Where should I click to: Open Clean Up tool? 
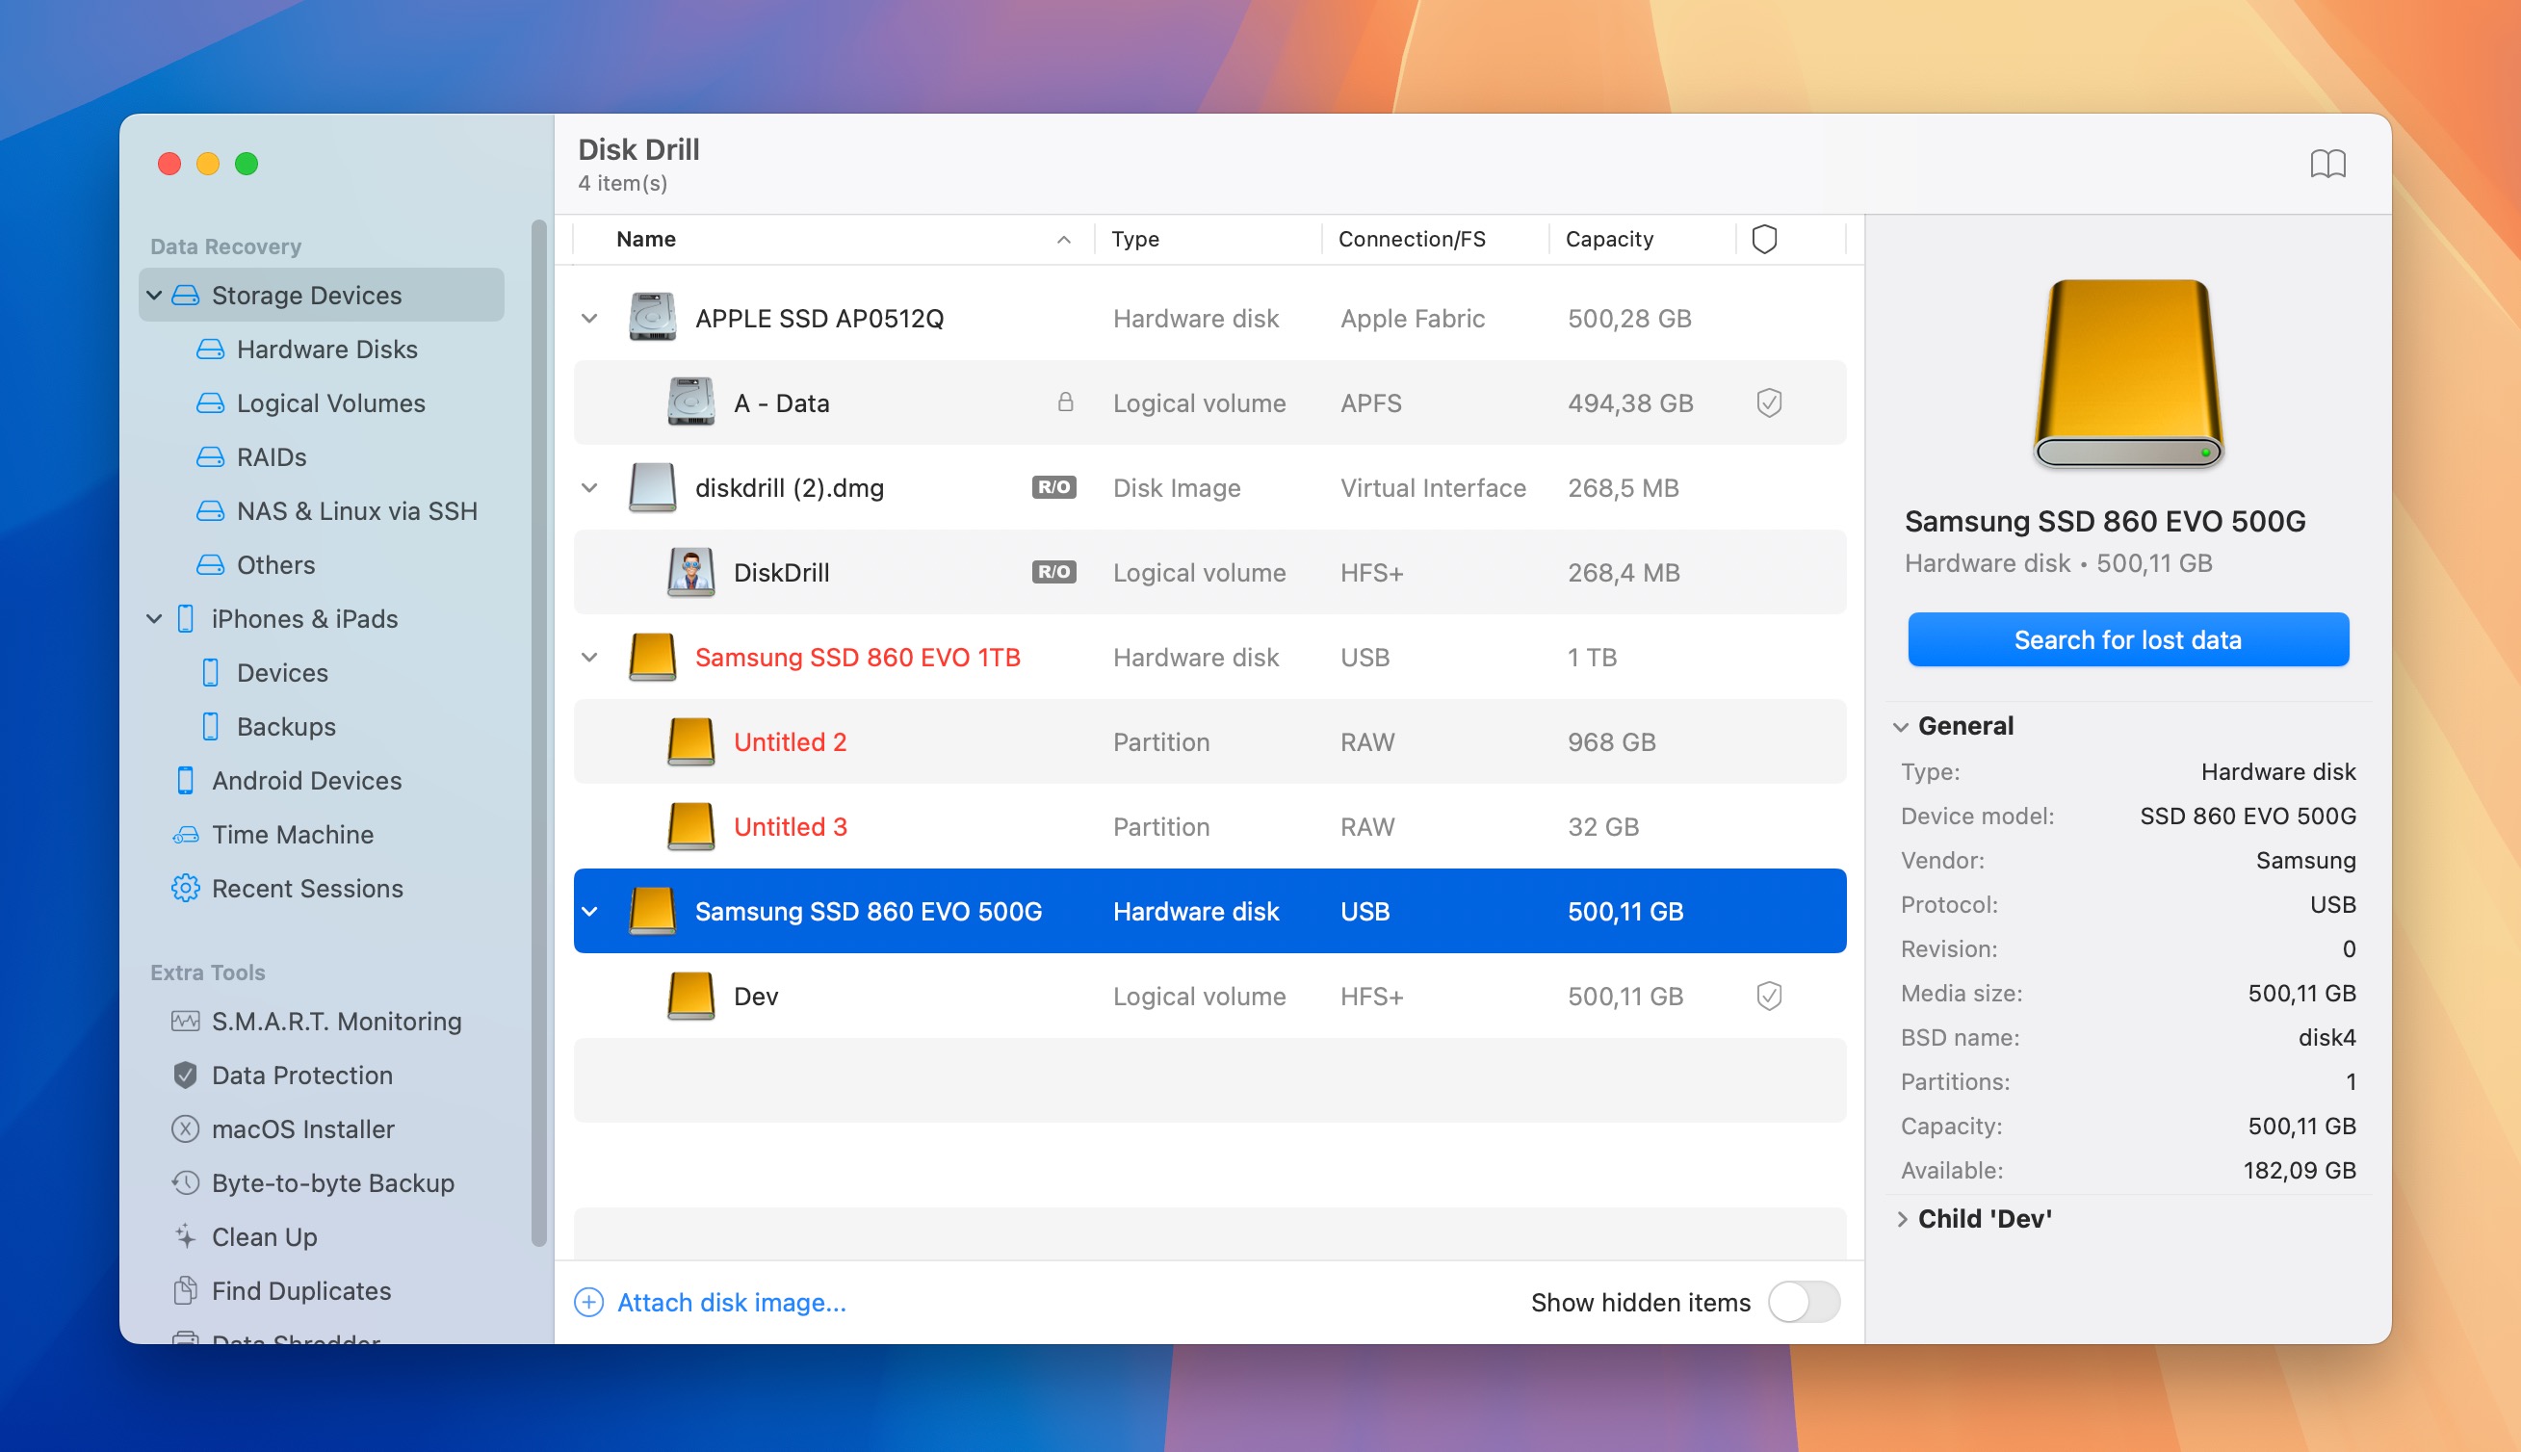pos(245,1236)
